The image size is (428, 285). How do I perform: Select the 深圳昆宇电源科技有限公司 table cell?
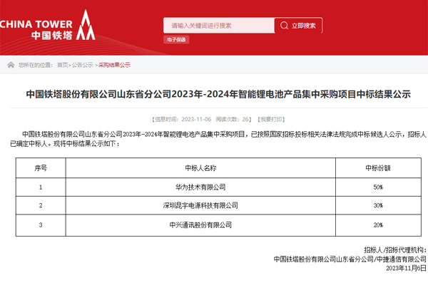click(199, 205)
